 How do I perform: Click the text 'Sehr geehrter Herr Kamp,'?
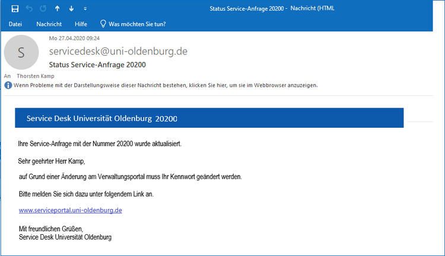click(52, 161)
